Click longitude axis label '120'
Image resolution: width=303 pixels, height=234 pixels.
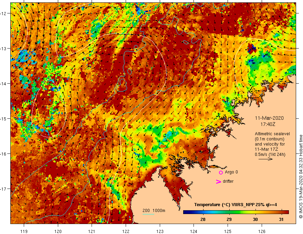pos(58,231)
